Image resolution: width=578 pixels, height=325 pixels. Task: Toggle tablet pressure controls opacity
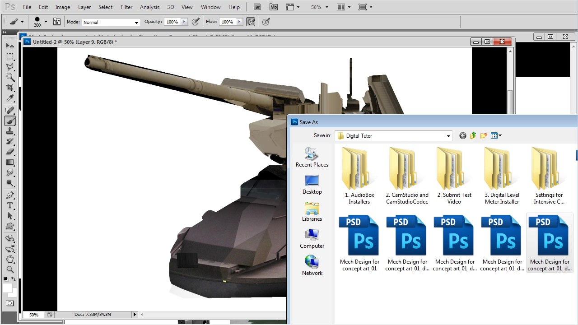point(196,22)
